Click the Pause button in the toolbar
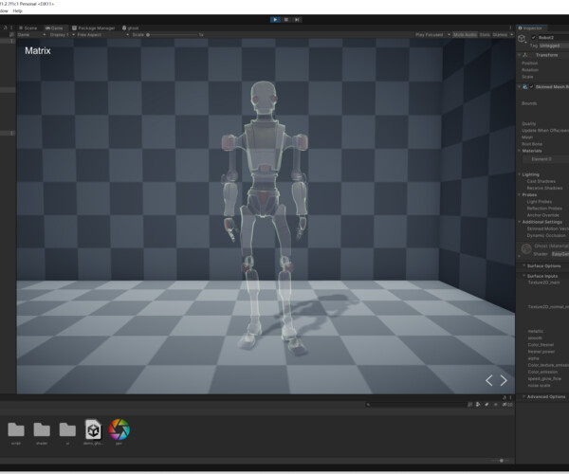The height and width of the screenshot is (474, 569). (286, 20)
